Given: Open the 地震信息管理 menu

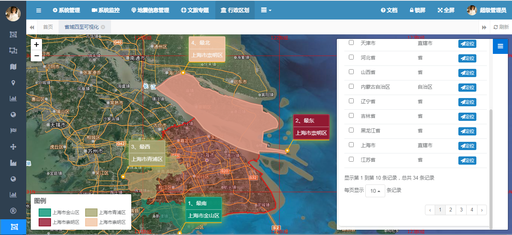Looking at the screenshot, I should tap(150, 10).
